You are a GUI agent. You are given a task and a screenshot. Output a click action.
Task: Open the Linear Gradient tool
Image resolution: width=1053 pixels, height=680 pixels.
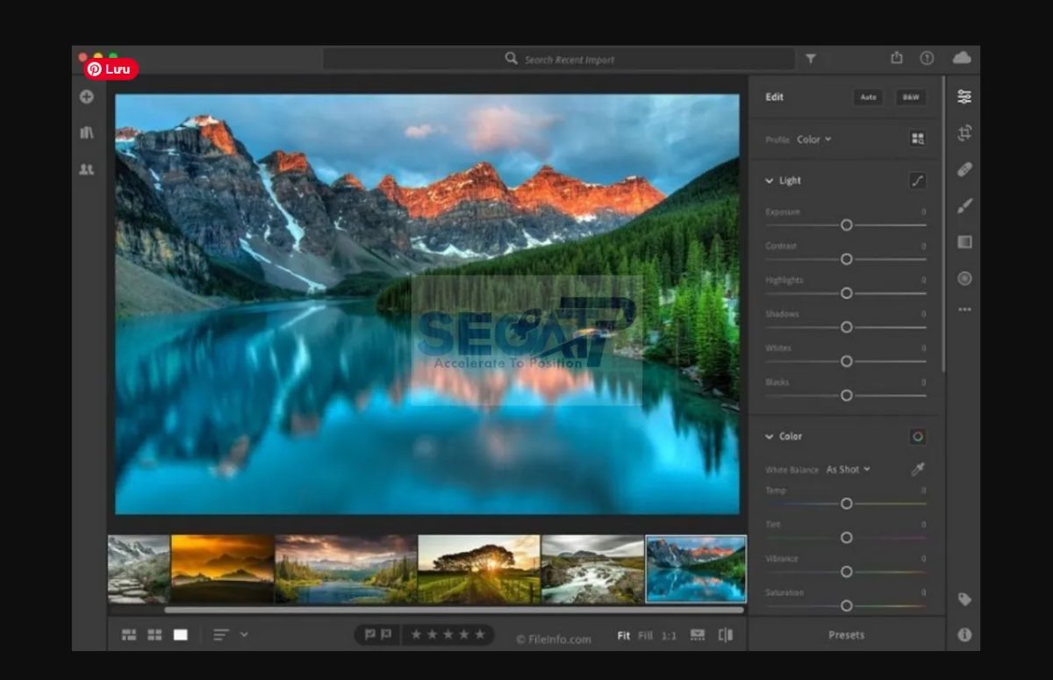tap(963, 242)
